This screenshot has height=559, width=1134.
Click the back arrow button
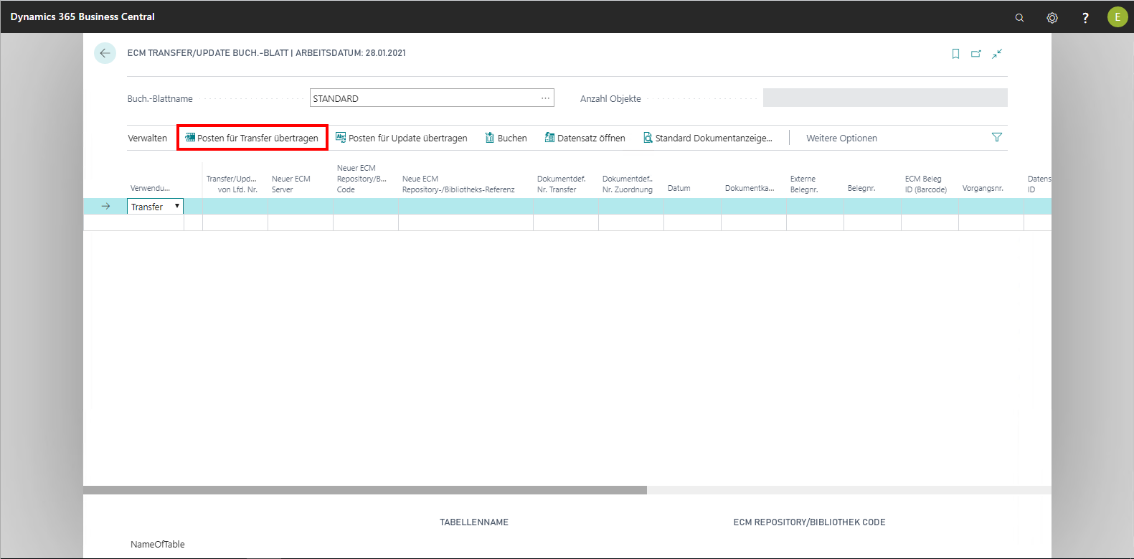[105, 53]
